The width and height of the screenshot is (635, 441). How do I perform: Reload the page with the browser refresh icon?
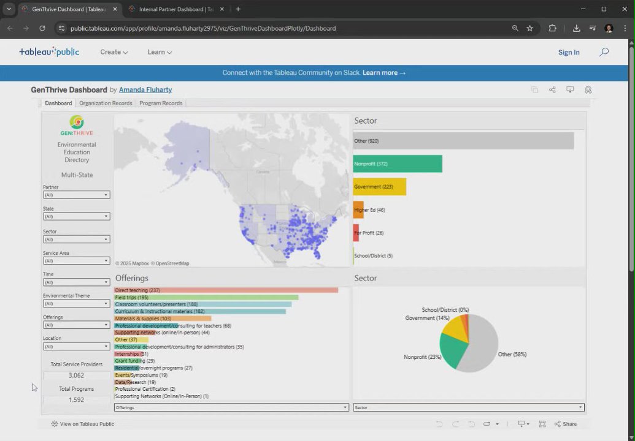click(42, 28)
